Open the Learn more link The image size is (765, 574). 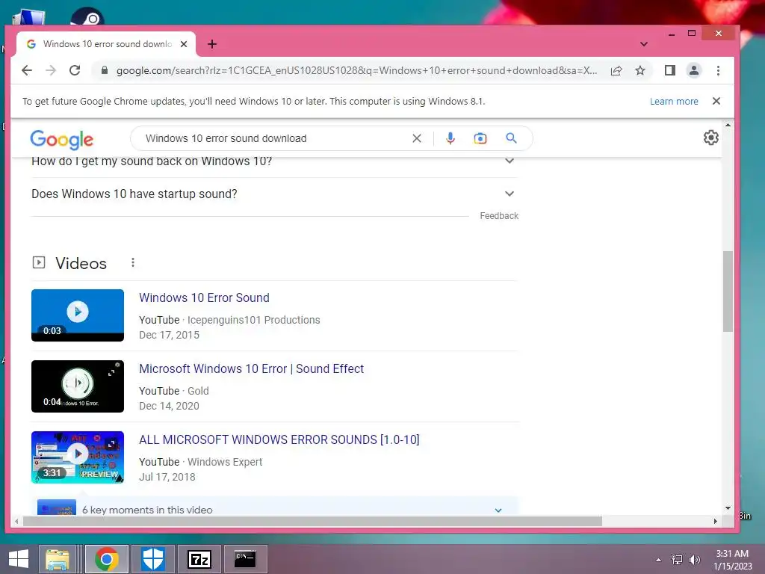click(x=674, y=101)
